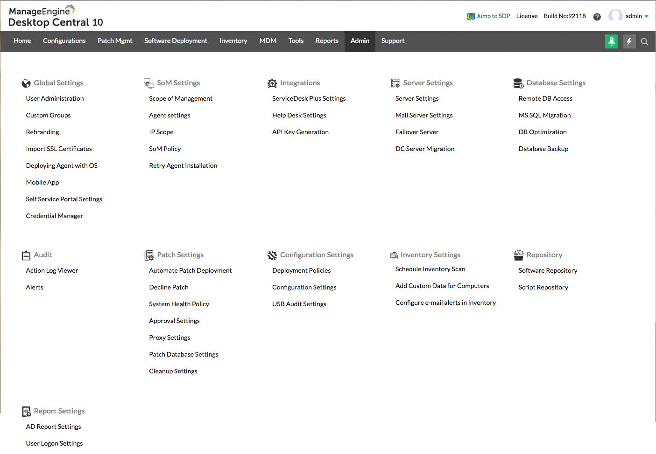Open DC Server Migration

(425, 149)
